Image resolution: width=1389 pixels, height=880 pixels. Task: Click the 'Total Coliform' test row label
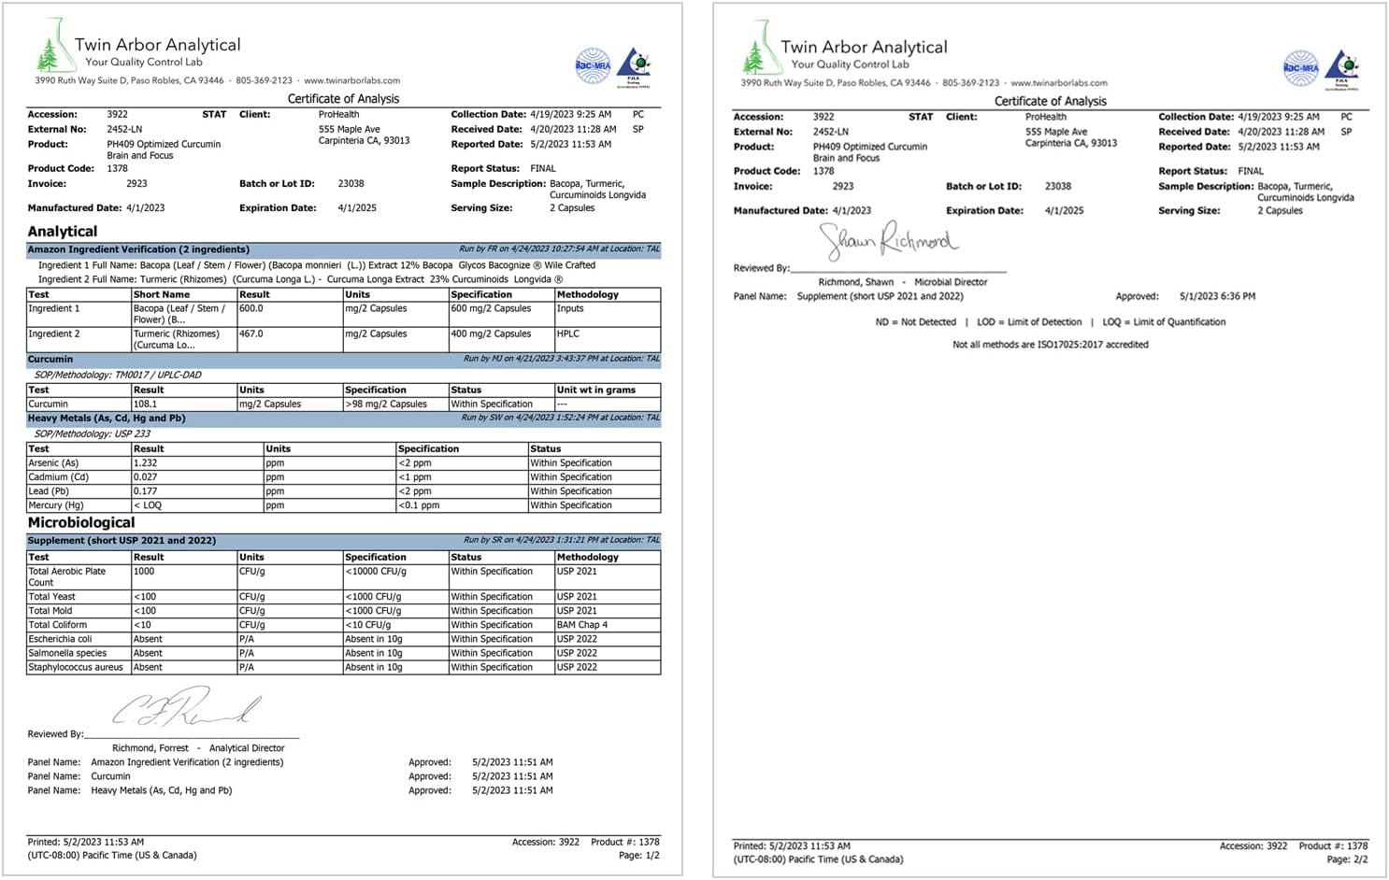pyautogui.click(x=57, y=625)
